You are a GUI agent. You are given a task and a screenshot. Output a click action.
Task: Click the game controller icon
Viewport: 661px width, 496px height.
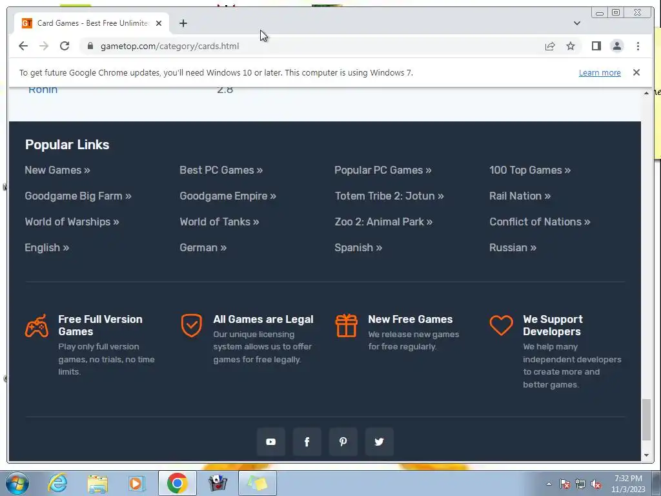click(37, 326)
